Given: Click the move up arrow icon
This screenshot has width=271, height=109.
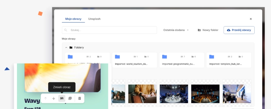Looking at the screenshot, I should 45,98.
